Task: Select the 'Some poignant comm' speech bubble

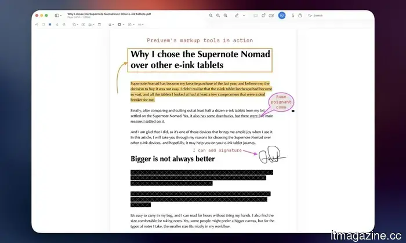Action: [281, 102]
